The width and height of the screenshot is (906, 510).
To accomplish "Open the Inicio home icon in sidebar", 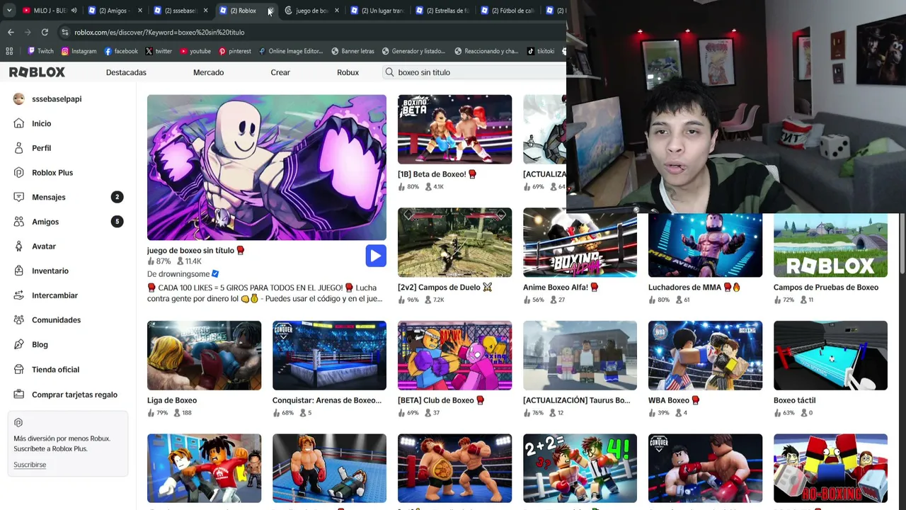I will pyautogui.click(x=19, y=123).
